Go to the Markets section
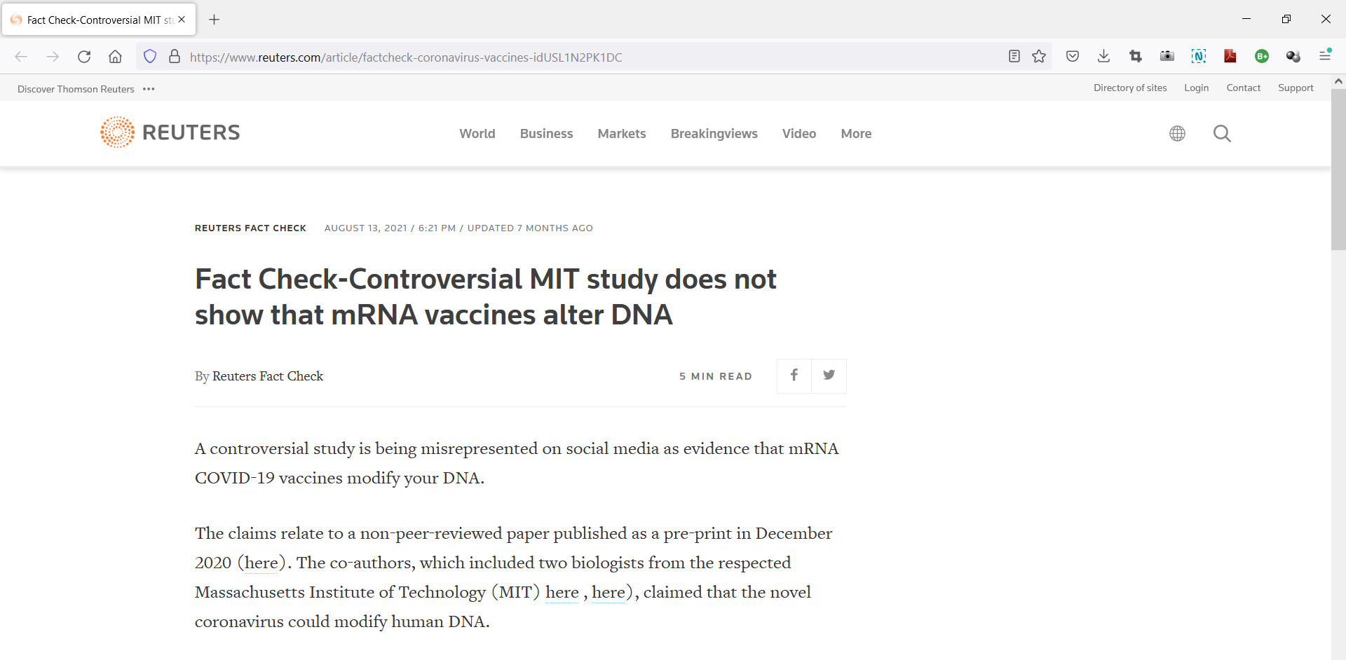 622,134
